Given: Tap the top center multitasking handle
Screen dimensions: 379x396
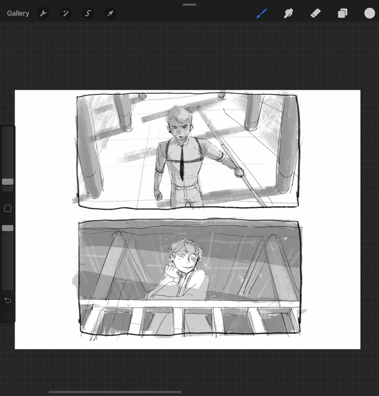Looking at the screenshot, I should tap(189, 5).
